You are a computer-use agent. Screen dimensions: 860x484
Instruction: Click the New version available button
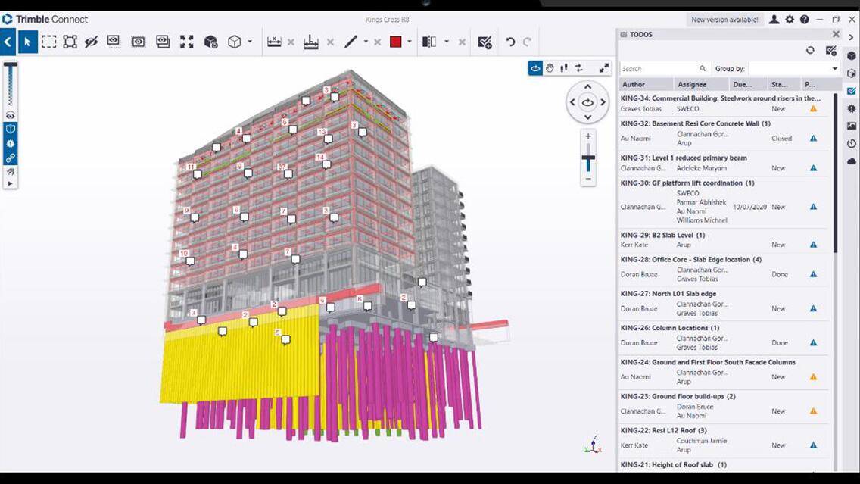click(x=724, y=20)
